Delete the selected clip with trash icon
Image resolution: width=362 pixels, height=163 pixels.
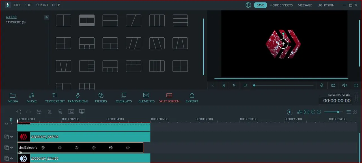60,112
